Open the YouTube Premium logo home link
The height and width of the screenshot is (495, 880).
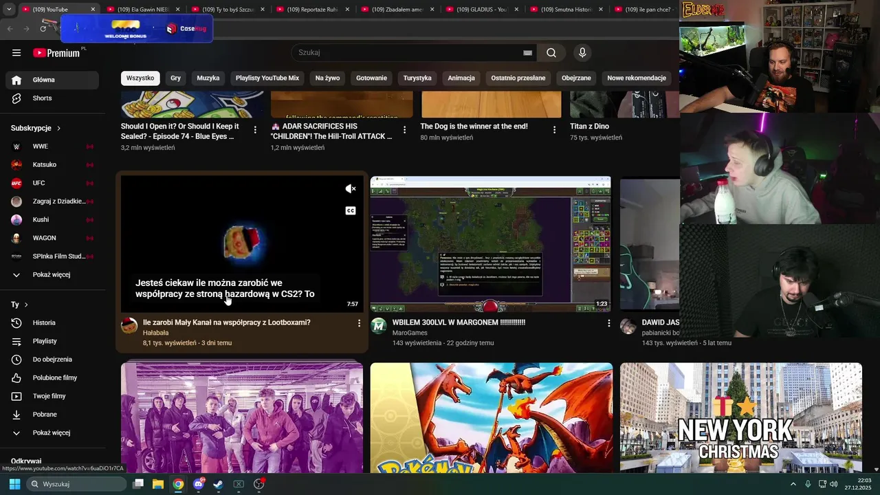57,53
